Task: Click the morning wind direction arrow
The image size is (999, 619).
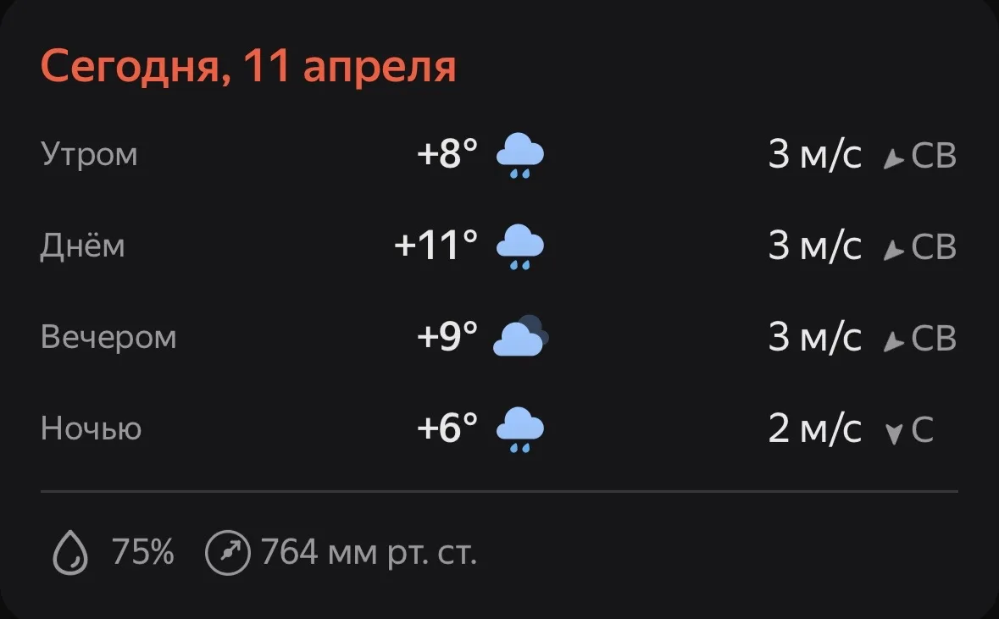Action: click(893, 158)
